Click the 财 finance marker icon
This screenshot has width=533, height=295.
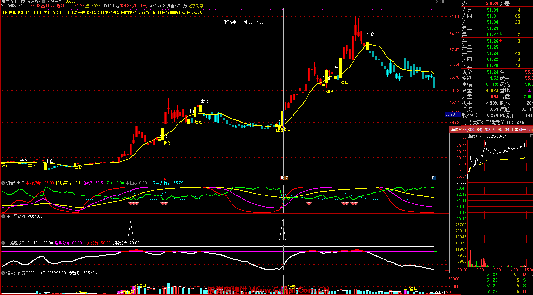(434, 178)
